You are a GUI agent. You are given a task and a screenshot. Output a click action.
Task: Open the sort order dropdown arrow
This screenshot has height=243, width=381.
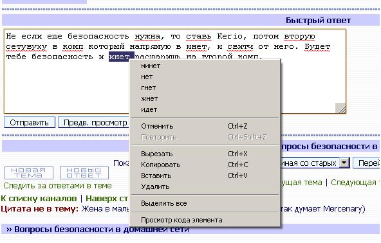click(344, 163)
